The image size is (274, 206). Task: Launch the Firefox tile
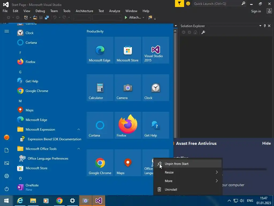click(128, 125)
